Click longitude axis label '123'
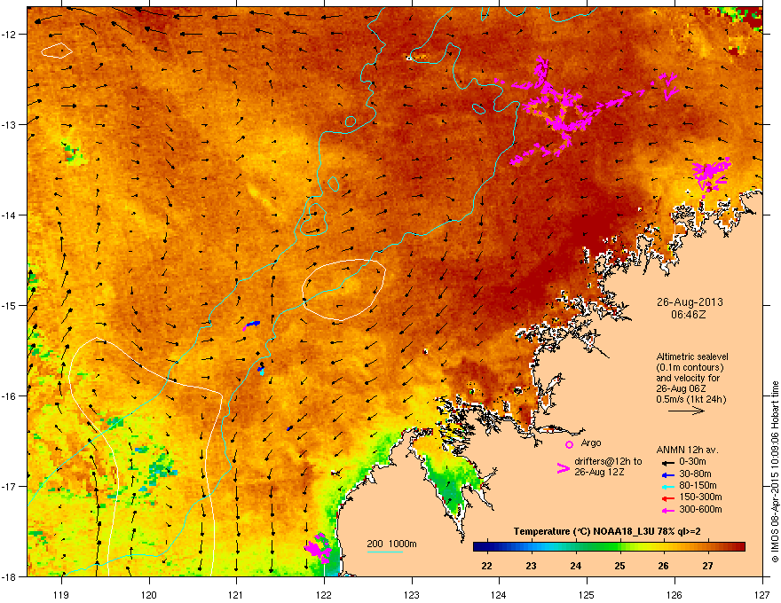Image resolution: width=781 pixels, height=603 pixels. click(x=412, y=594)
